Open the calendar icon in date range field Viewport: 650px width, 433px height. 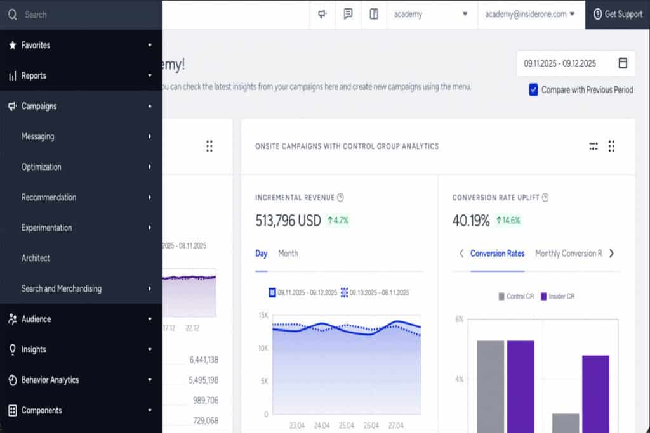tap(622, 63)
